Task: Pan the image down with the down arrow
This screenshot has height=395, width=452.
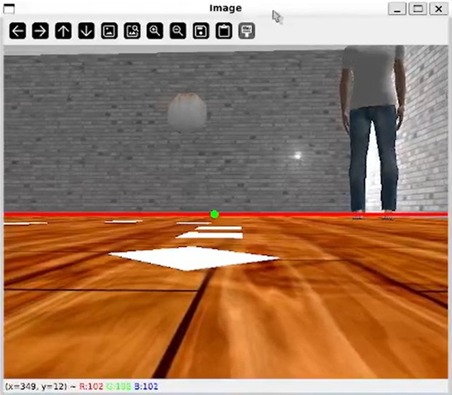Action: coord(86,31)
